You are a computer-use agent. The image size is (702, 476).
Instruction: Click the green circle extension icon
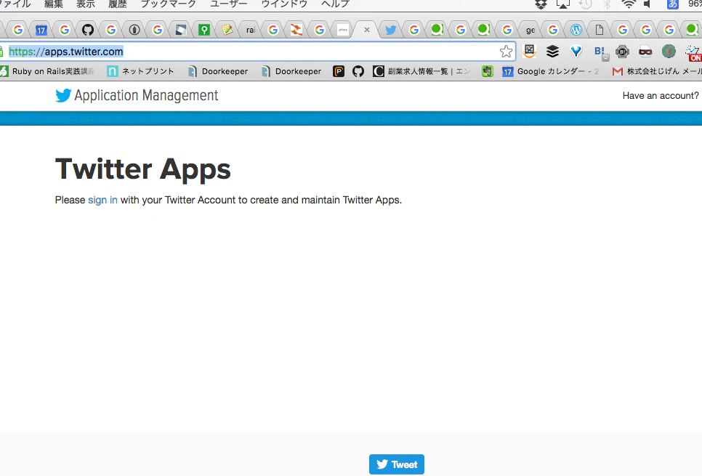pyautogui.click(x=669, y=52)
